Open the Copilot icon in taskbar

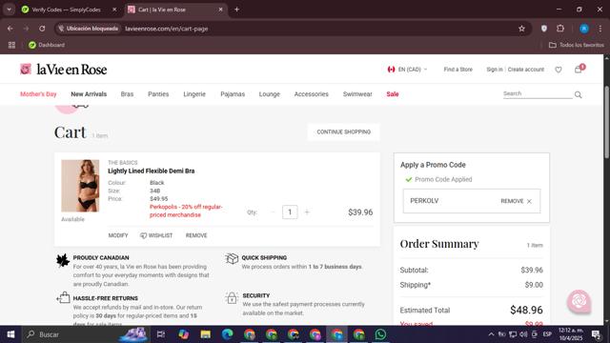tap(183, 334)
